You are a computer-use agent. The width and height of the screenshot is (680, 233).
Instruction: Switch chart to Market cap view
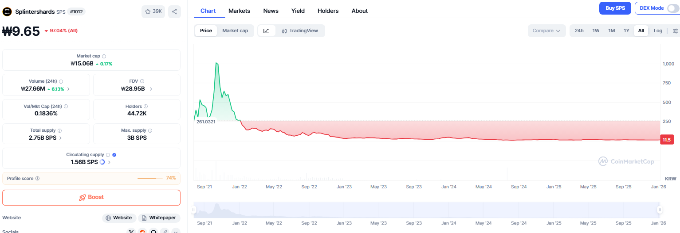click(x=235, y=31)
